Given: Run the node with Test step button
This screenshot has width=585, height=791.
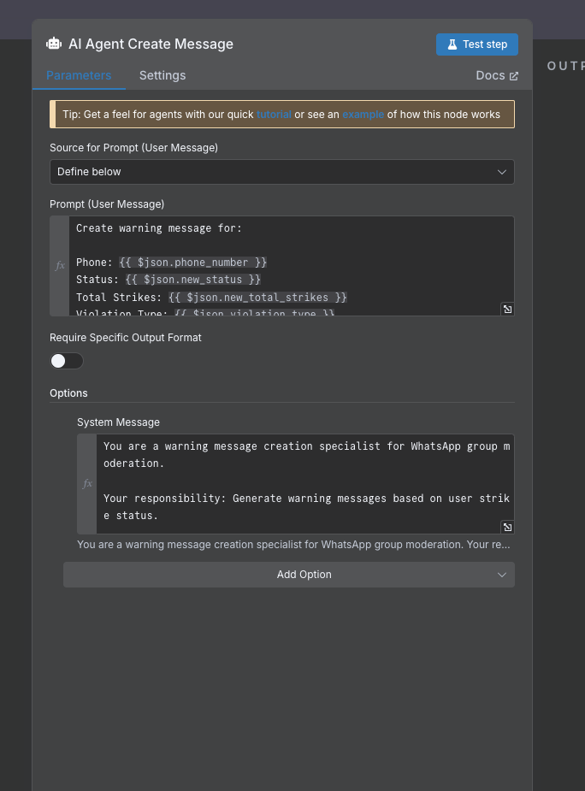Looking at the screenshot, I should pos(476,44).
